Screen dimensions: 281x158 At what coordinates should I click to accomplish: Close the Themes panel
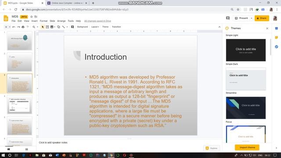click(x=267, y=28)
